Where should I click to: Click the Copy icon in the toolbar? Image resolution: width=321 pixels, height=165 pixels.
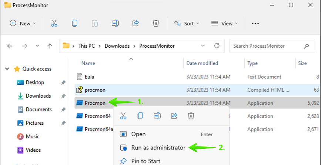[x=74, y=23]
